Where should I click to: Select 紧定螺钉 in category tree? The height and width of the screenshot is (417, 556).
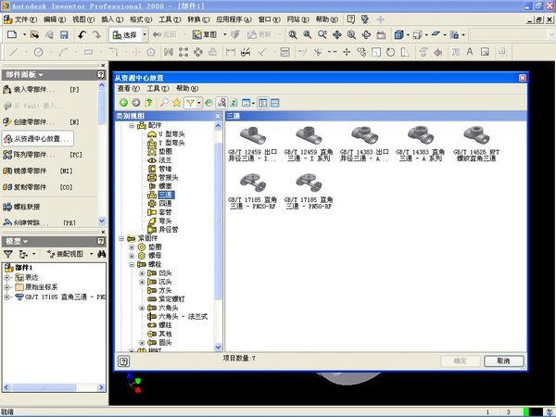click(x=171, y=299)
